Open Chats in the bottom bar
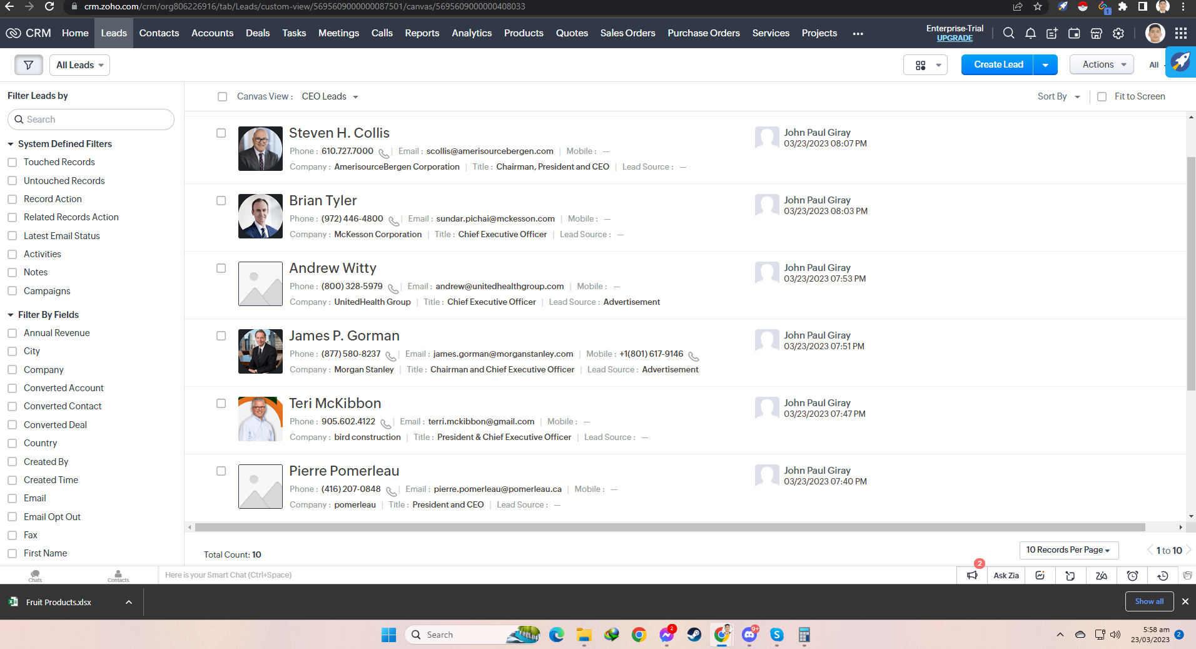Screen dimensions: 1196x649 tap(35, 576)
